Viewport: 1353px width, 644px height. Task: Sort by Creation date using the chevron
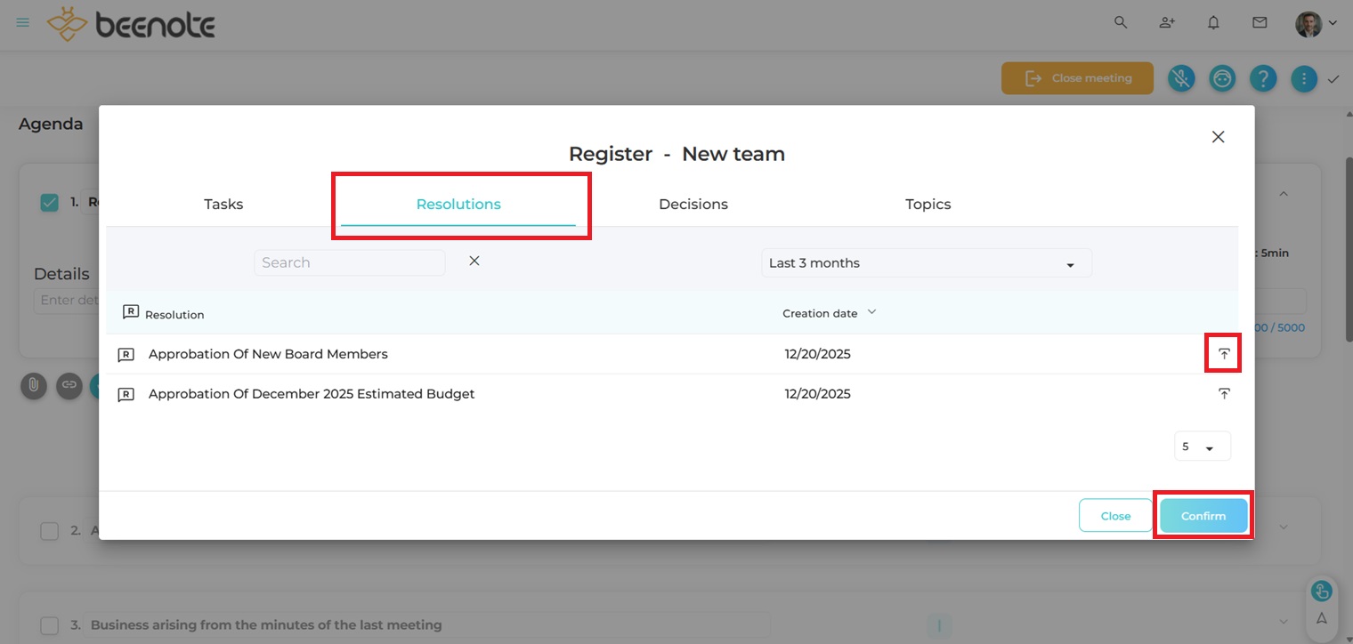(871, 312)
